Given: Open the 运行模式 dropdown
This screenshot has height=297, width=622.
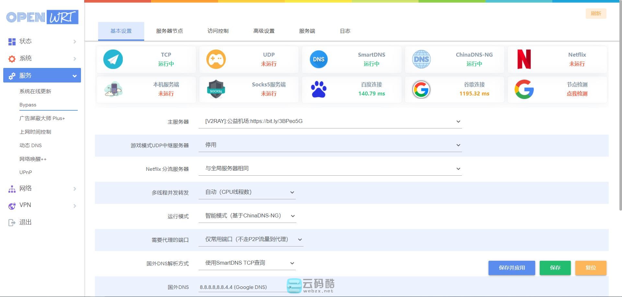Looking at the screenshot, I should point(247,216).
